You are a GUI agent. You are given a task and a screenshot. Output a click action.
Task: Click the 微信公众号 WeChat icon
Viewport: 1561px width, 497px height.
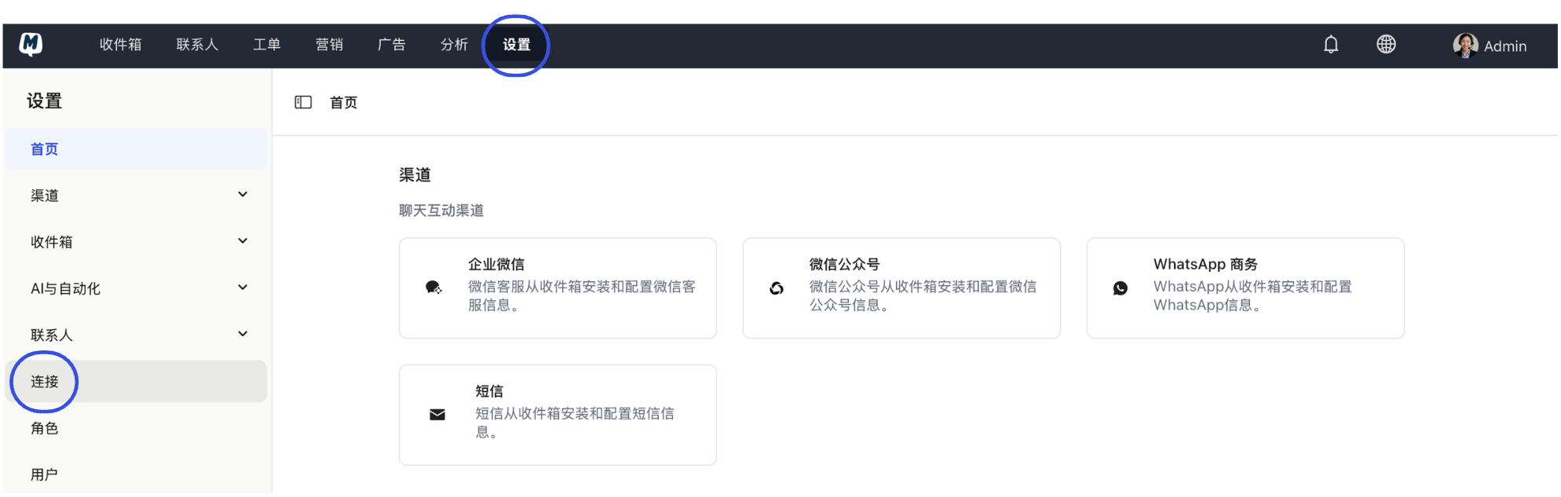click(x=778, y=288)
